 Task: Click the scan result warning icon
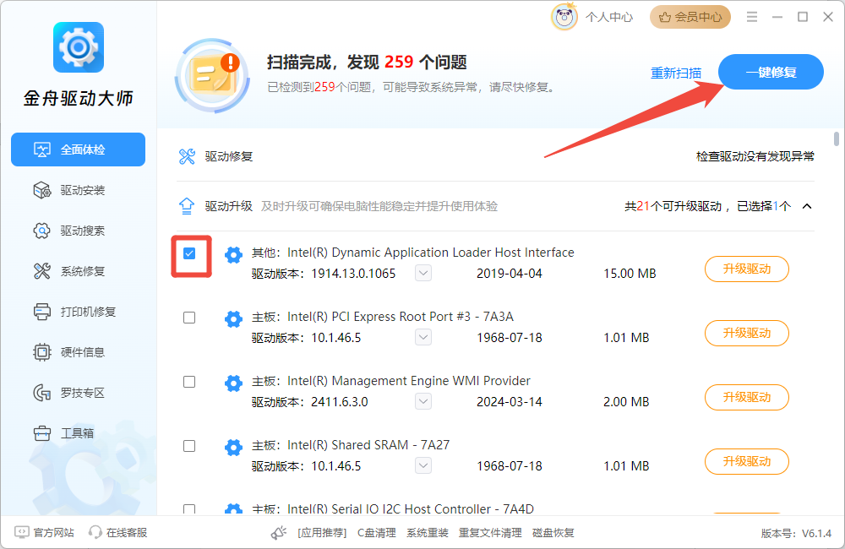point(213,76)
